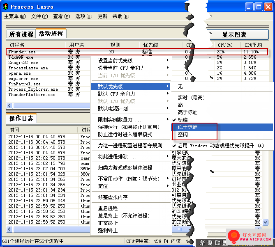
Task: Select the Thunder.exe process row
Action: (137, 52)
